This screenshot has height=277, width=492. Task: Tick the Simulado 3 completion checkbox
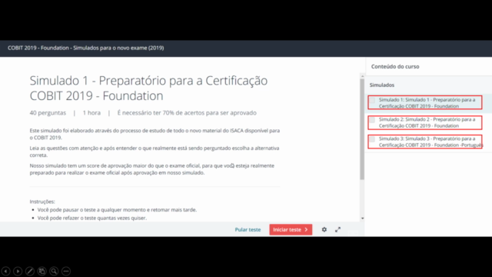pyautogui.click(x=372, y=139)
